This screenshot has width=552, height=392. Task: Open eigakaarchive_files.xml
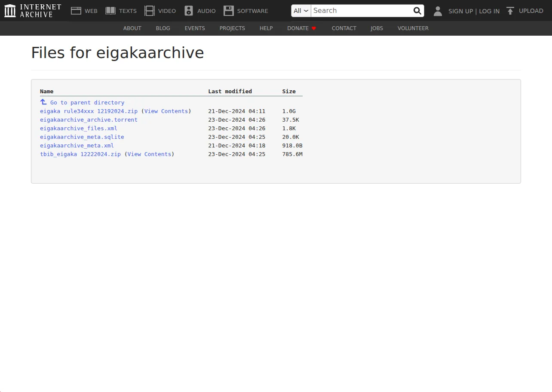pyautogui.click(x=79, y=129)
